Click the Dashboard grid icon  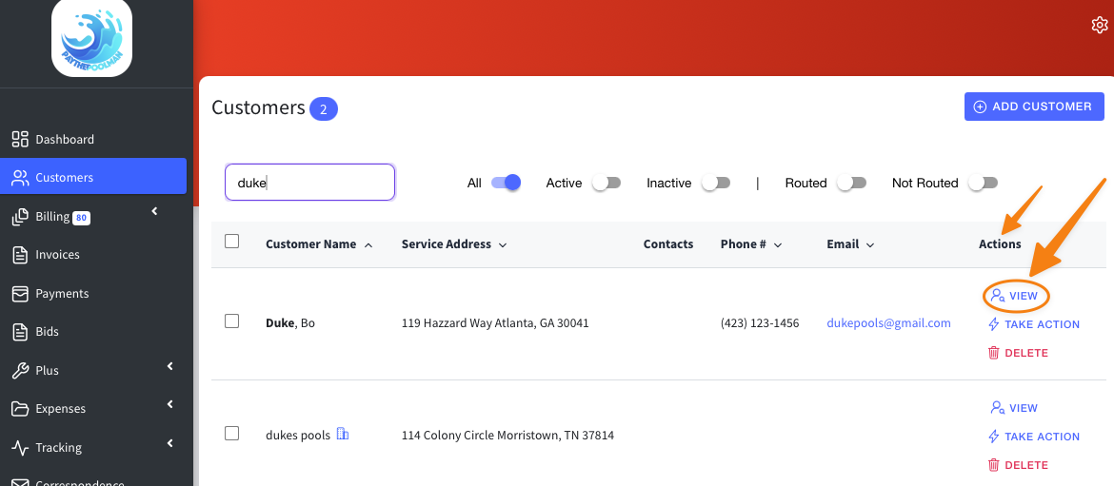21,139
